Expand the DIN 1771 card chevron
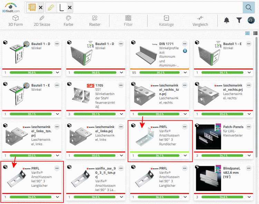The image size is (259, 204). click(x=185, y=73)
